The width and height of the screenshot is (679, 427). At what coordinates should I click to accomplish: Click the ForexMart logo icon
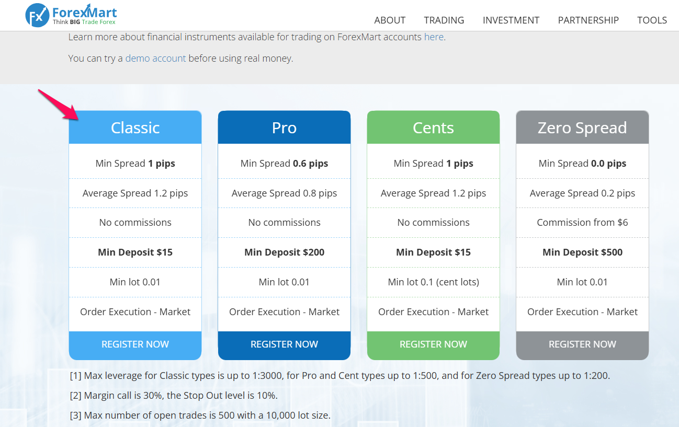[x=37, y=15]
